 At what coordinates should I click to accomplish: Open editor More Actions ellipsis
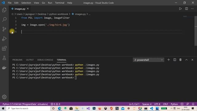pyautogui.click(x=192, y=9)
